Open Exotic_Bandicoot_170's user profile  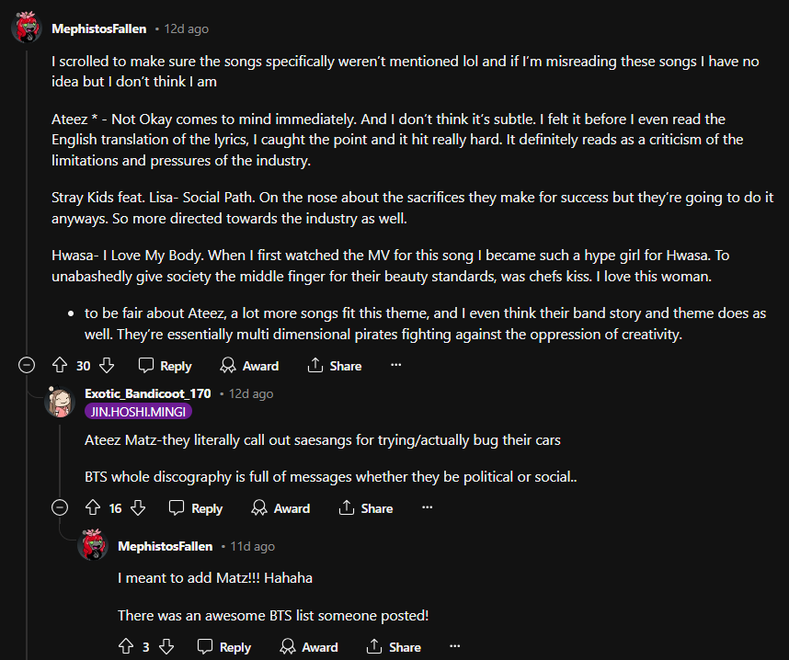[147, 393]
